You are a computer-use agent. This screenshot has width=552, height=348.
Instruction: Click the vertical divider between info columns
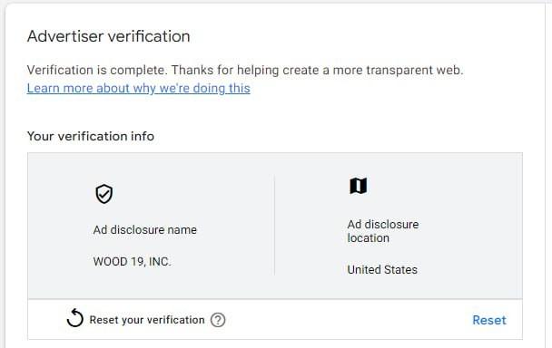pyautogui.click(x=274, y=226)
